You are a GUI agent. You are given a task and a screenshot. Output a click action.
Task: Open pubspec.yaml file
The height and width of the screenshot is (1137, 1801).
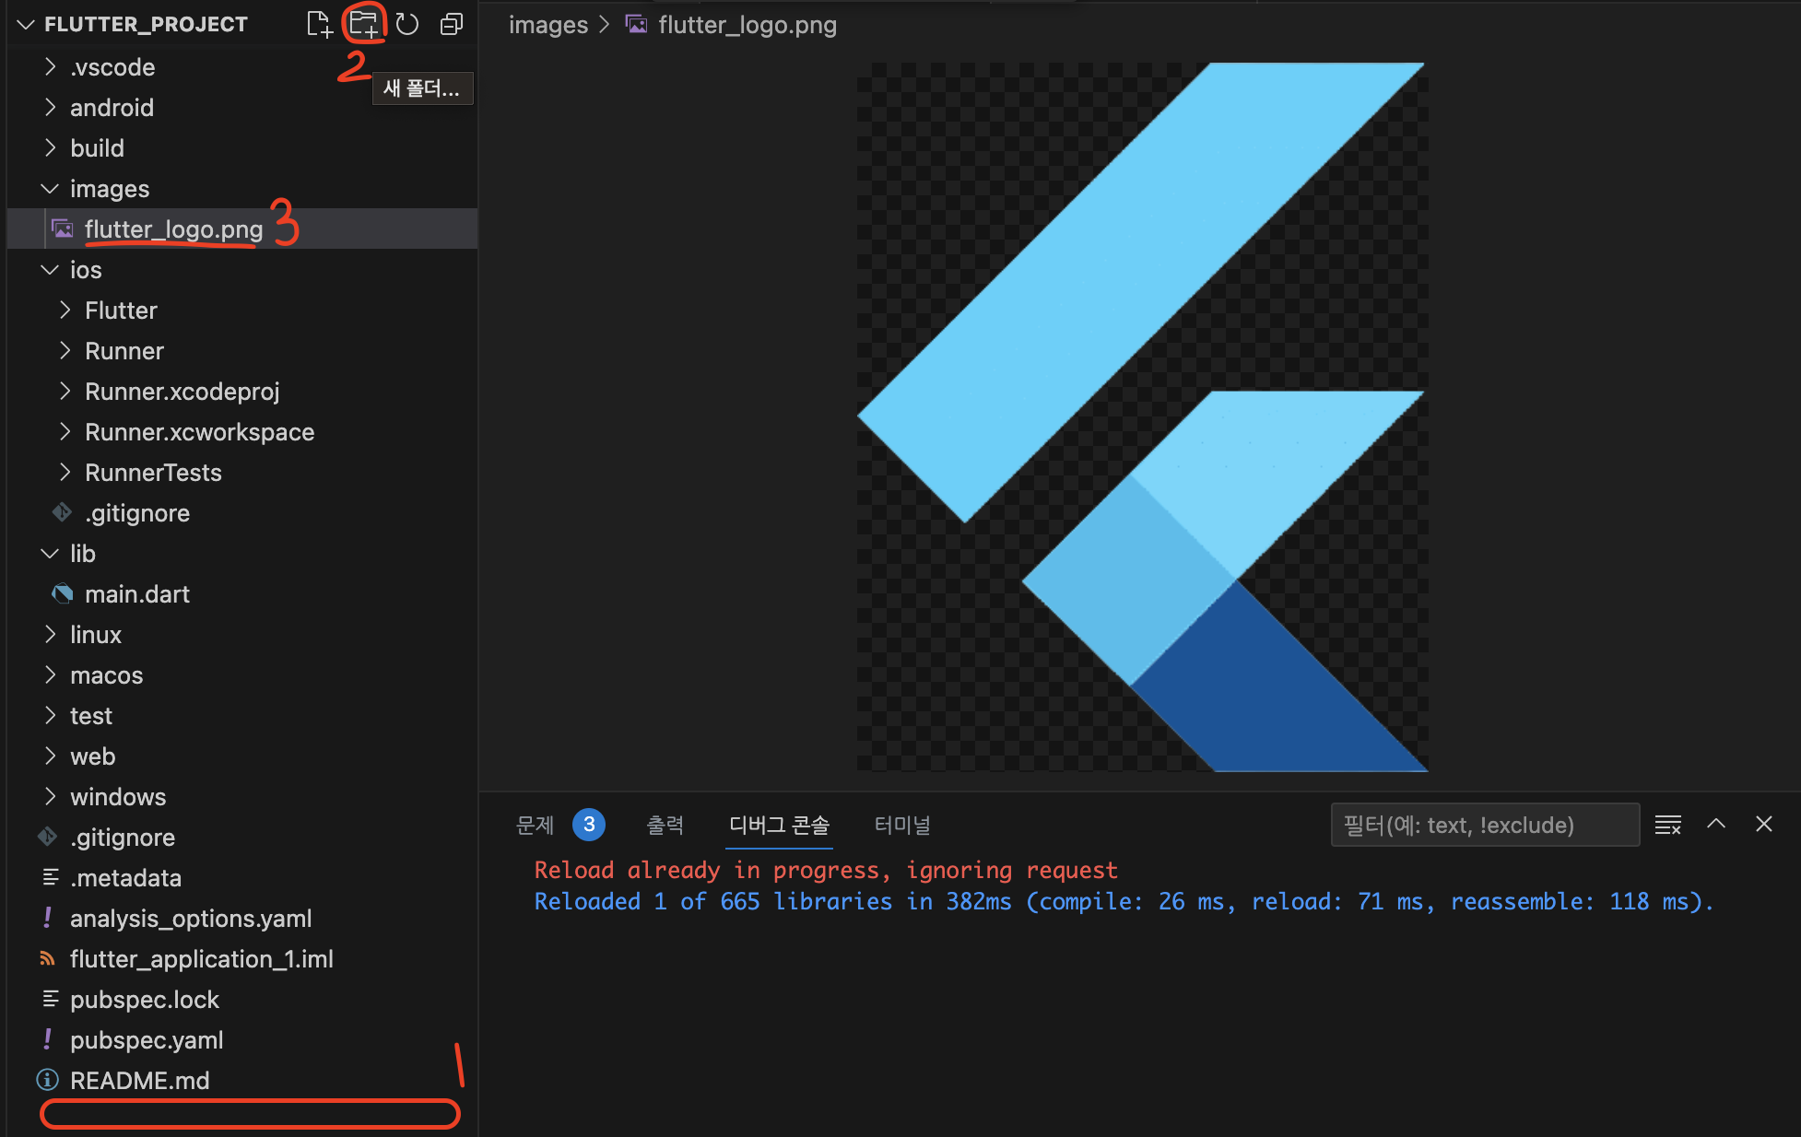[x=147, y=1040]
